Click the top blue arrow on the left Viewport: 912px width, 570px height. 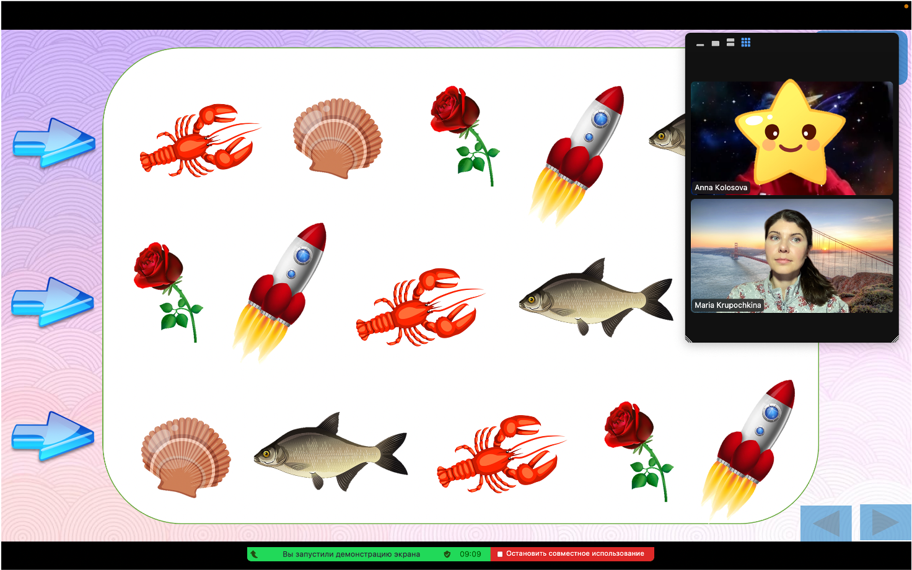tap(54, 143)
